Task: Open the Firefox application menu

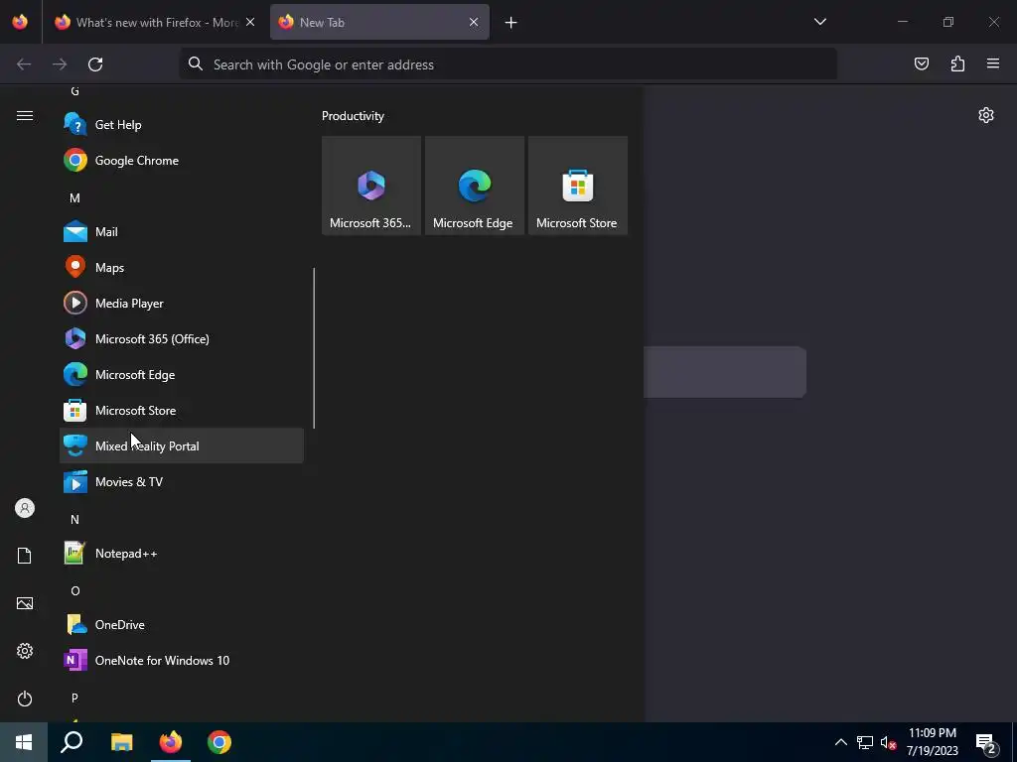Action: pyautogui.click(x=993, y=63)
